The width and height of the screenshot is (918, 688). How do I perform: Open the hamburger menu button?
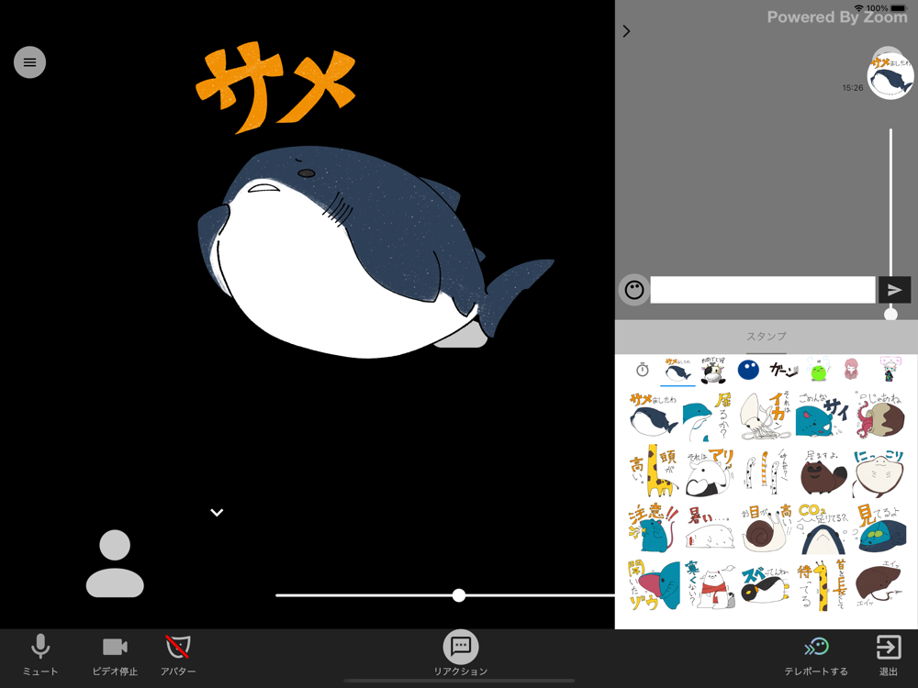(30, 62)
